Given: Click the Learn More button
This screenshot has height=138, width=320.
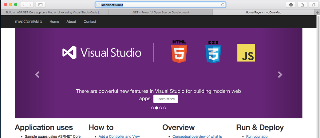Looking at the screenshot, I should click(165, 99).
